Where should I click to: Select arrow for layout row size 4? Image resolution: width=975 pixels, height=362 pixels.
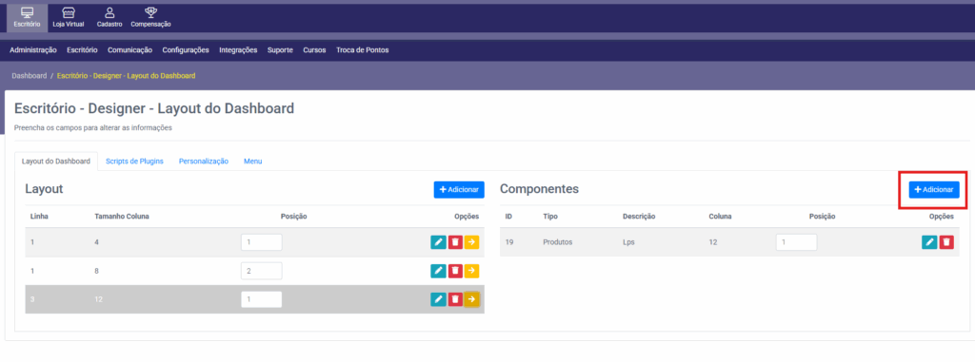[471, 242]
